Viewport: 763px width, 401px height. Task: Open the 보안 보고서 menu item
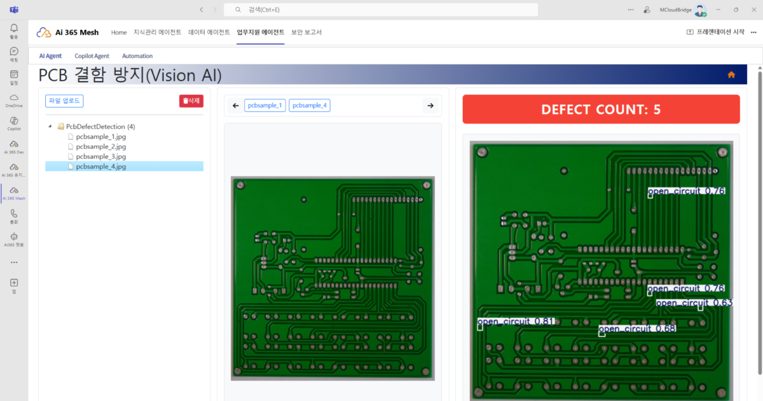306,32
